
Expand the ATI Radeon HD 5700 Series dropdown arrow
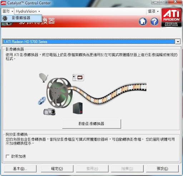[x=178, y=41]
